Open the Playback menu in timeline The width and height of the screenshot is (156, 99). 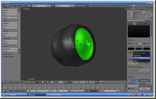coord(23,91)
